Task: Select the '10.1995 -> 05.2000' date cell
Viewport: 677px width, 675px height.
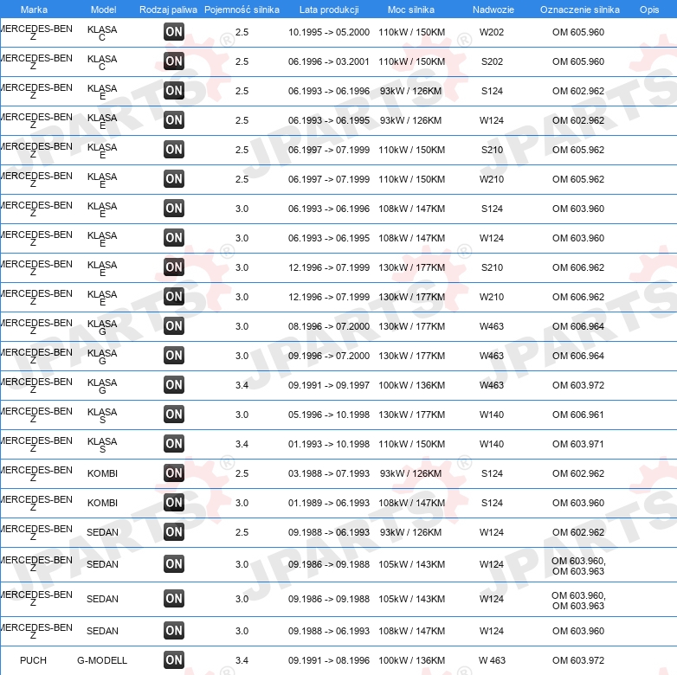Action: (x=329, y=32)
